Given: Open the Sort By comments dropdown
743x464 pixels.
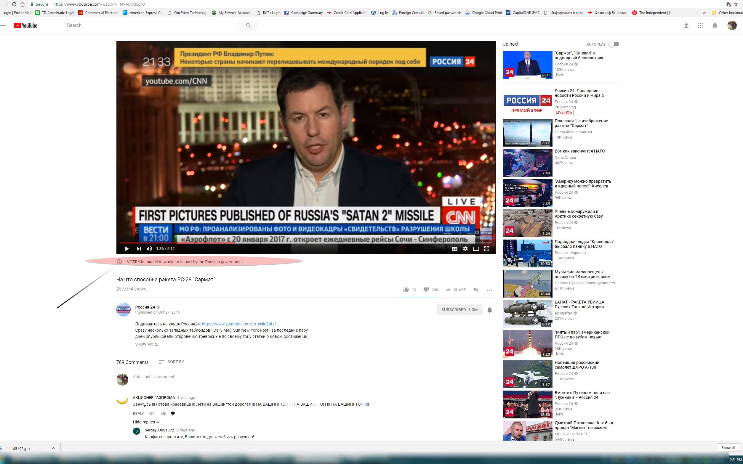Looking at the screenshot, I should click(x=171, y=362).
